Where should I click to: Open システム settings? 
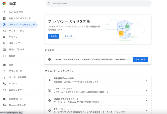tap(13, 84)
